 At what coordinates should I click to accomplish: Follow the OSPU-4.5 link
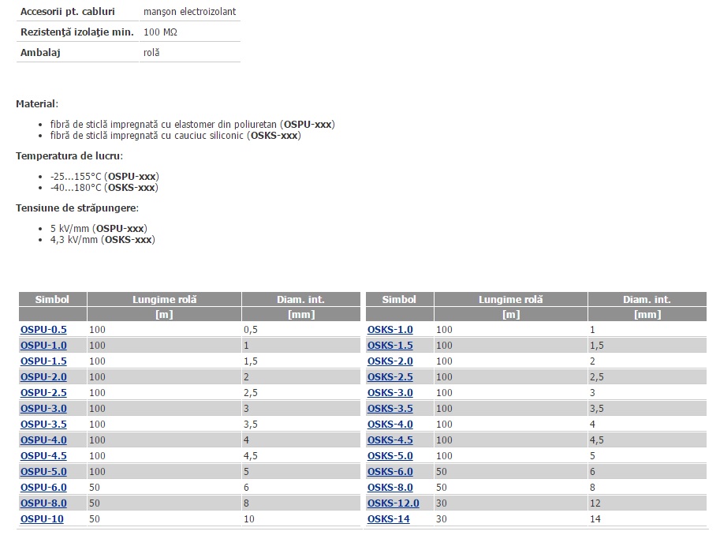click(43, 456)
